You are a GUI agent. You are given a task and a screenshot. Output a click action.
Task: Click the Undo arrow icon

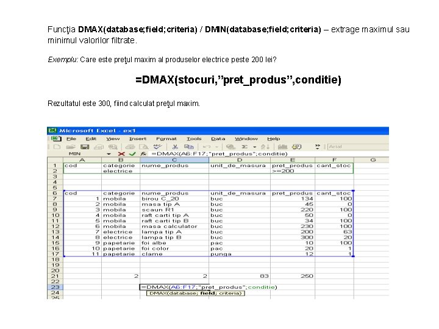[x=207, y=147]
